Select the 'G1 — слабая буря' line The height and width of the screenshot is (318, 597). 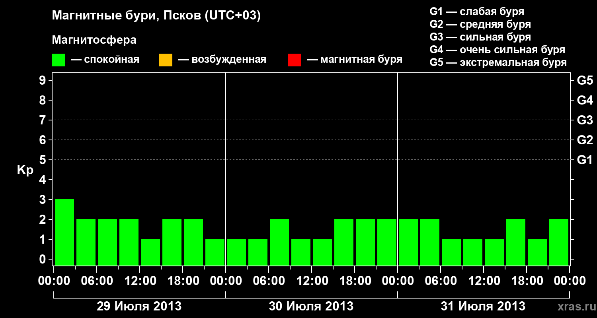coord(477,12)
